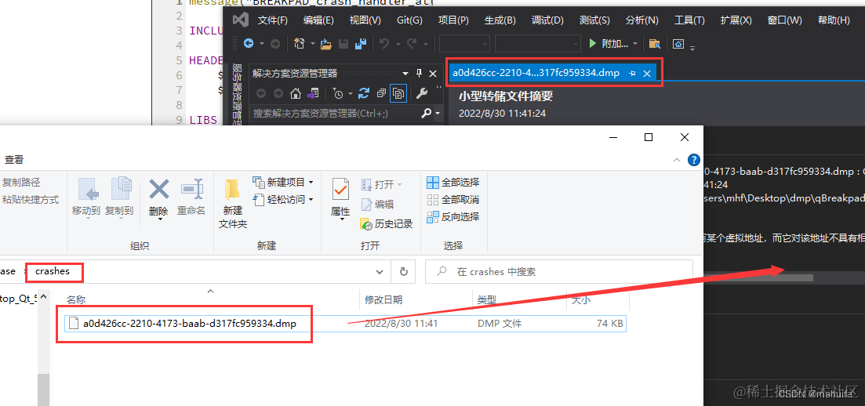Click the Find in Files icon in Visual Studio
Screen dimensions: 865x406
[655, 44]
